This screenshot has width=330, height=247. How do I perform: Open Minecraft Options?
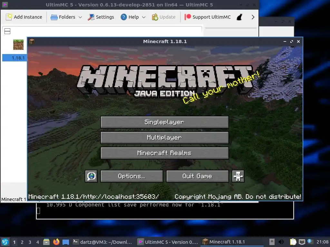click(x=131, y=176)
